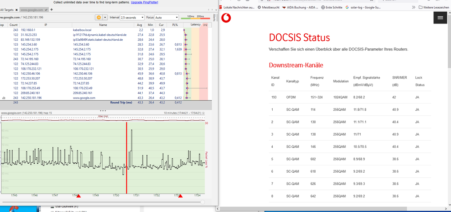The width and height of the screenshot is (451, 212).
Task: Sort by the Name column header
Action: [x=103, y=25]
